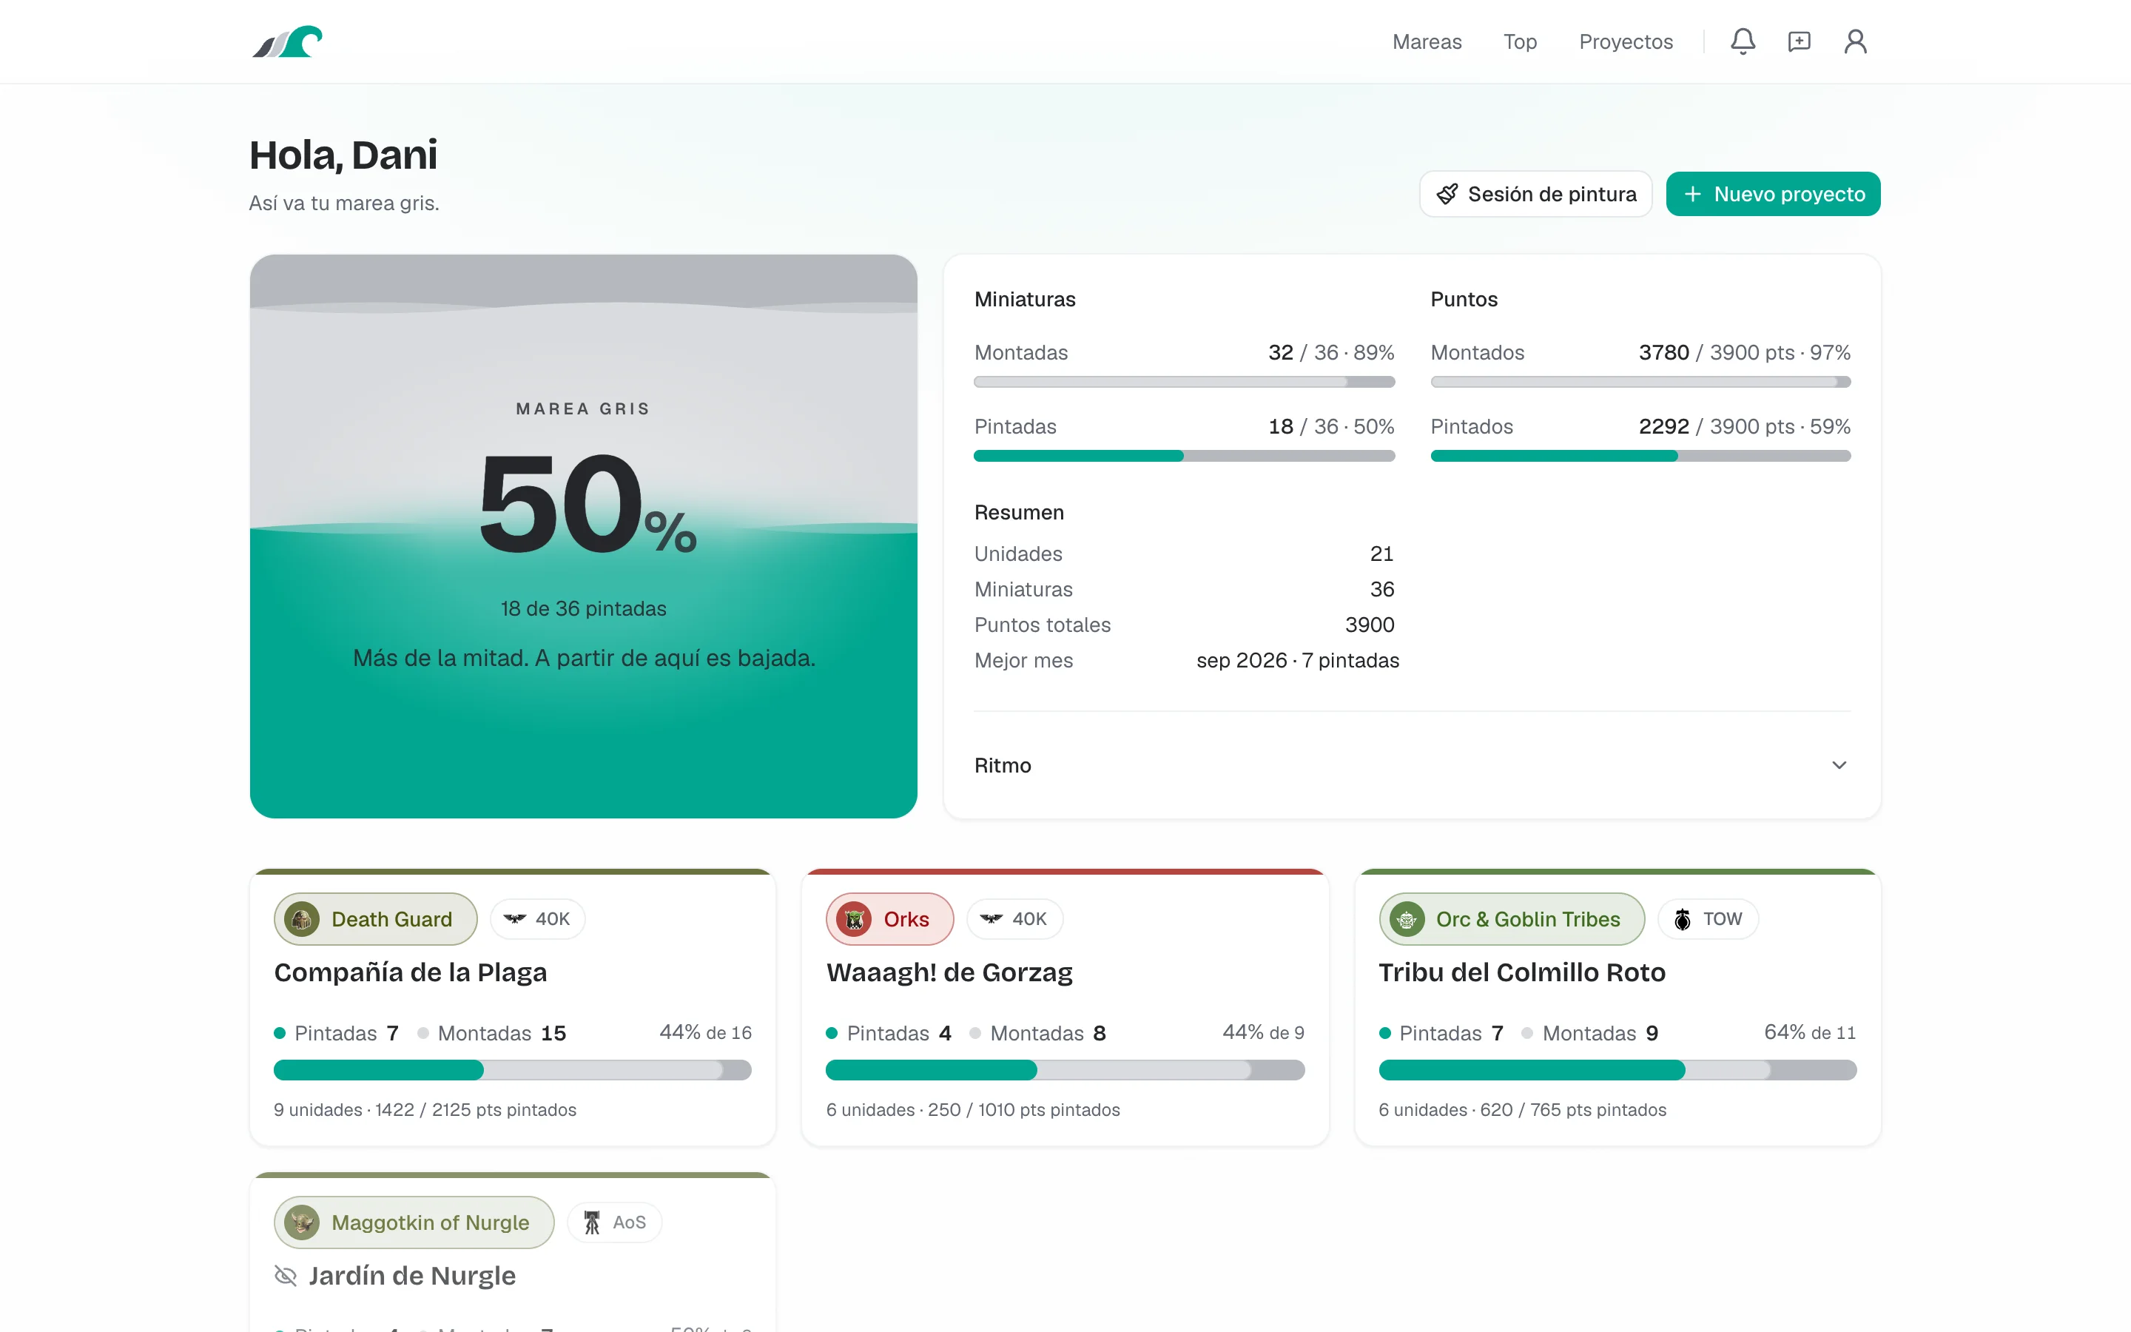This screenshot has height=1332, width=2131.
Task: Click the 40K badge on Waaagh! de Gorzag
Action: click(1014, 919)
